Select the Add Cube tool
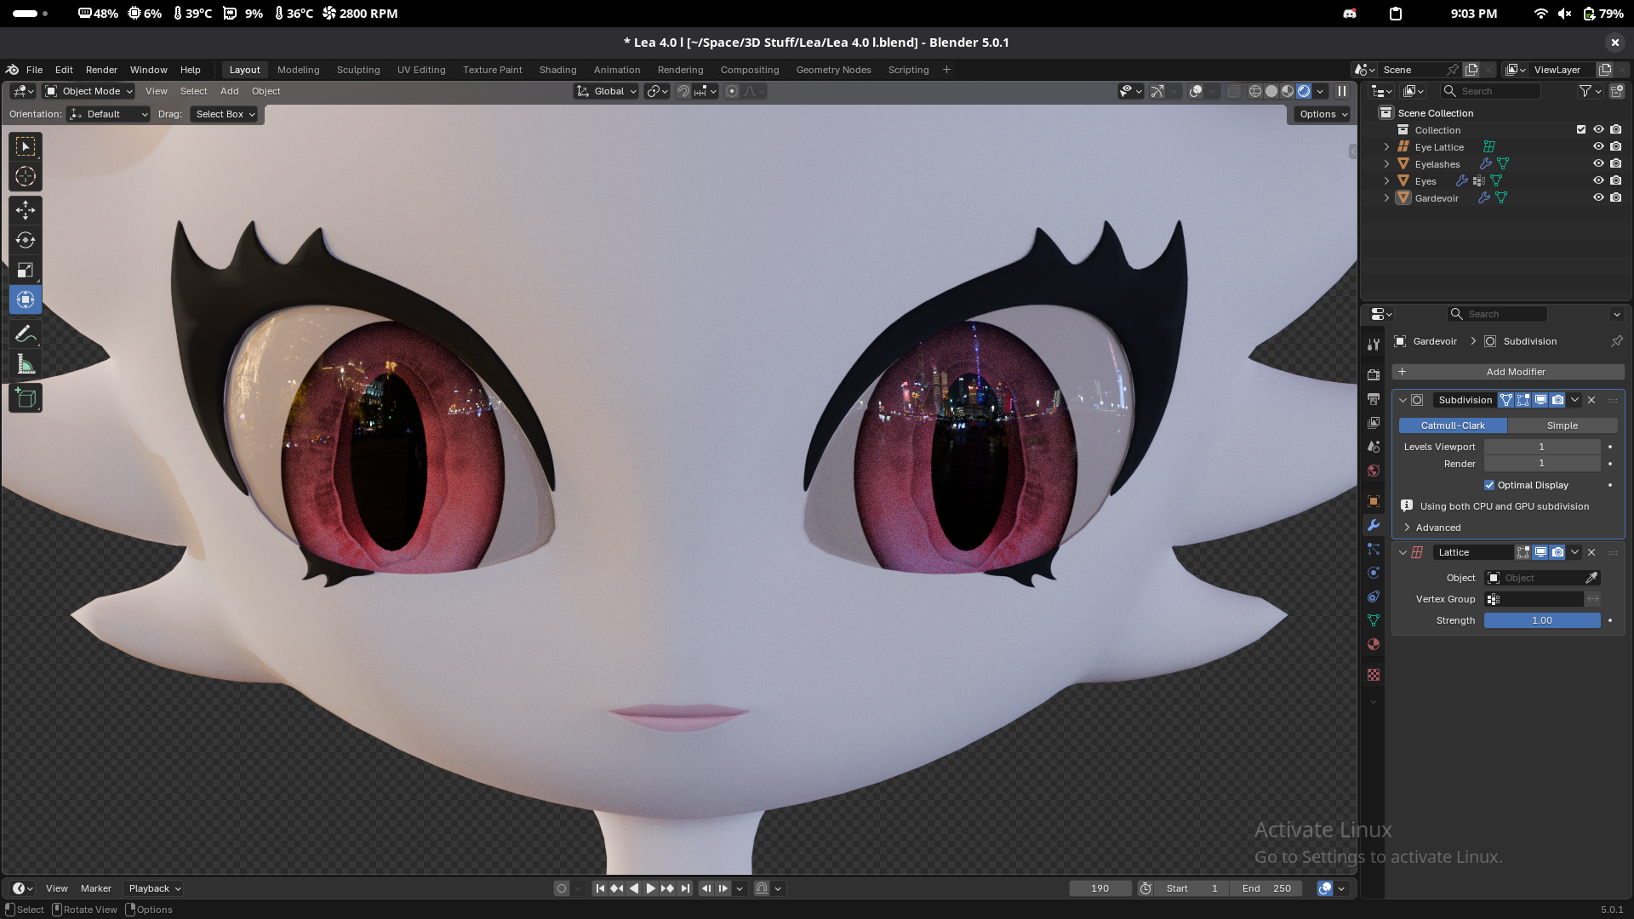The width and height of the screenshot is (1634, 919). coord(26,398)
